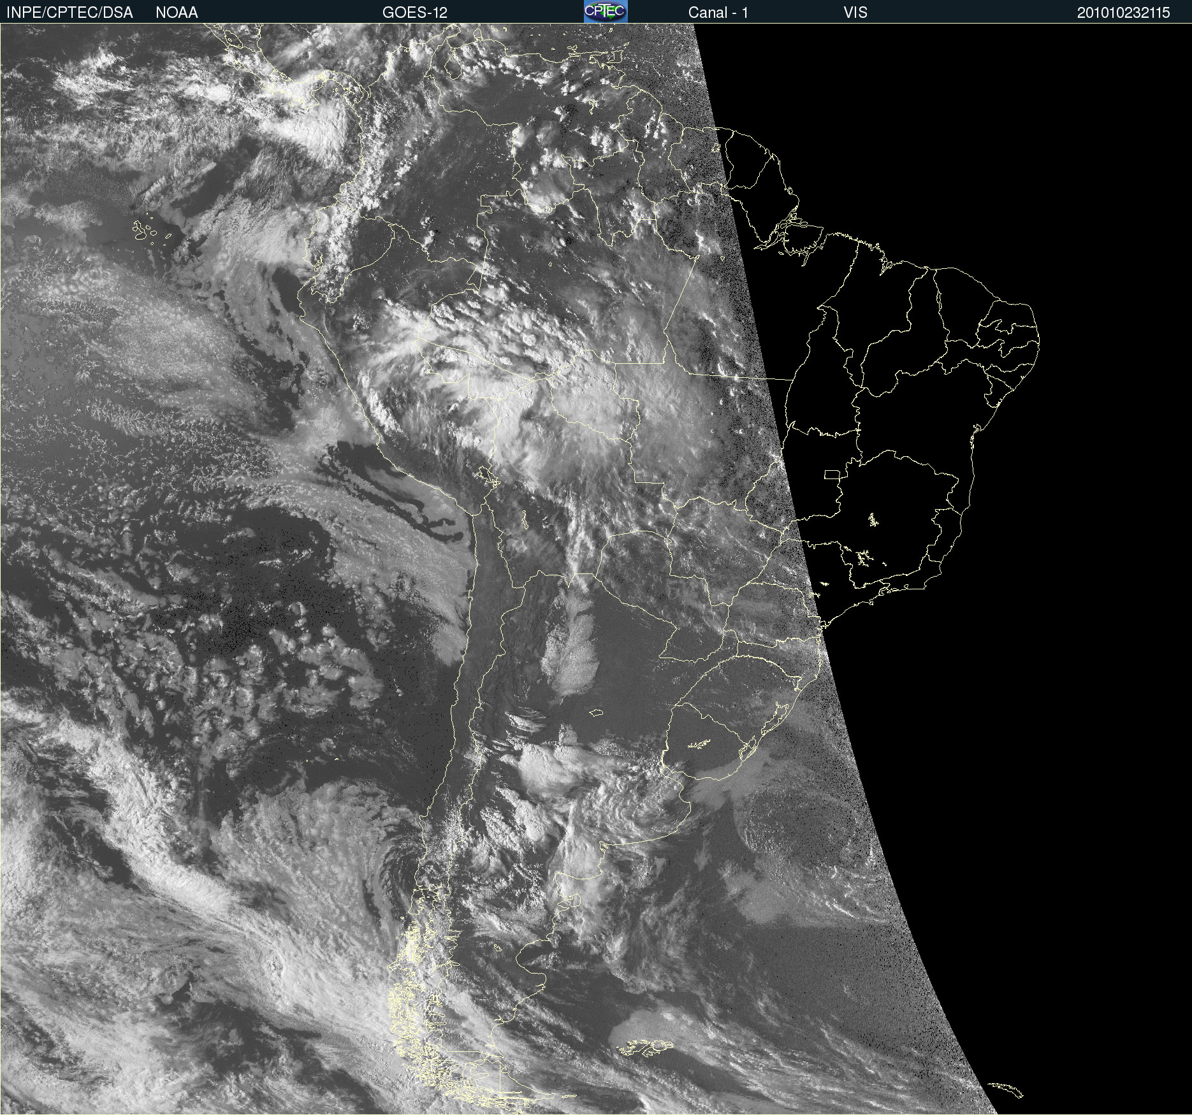The width and height of the screenshot is (1192, 1115).
Task: Select the INPE/CPTEC/DSA header text
Action: point(69,13)
